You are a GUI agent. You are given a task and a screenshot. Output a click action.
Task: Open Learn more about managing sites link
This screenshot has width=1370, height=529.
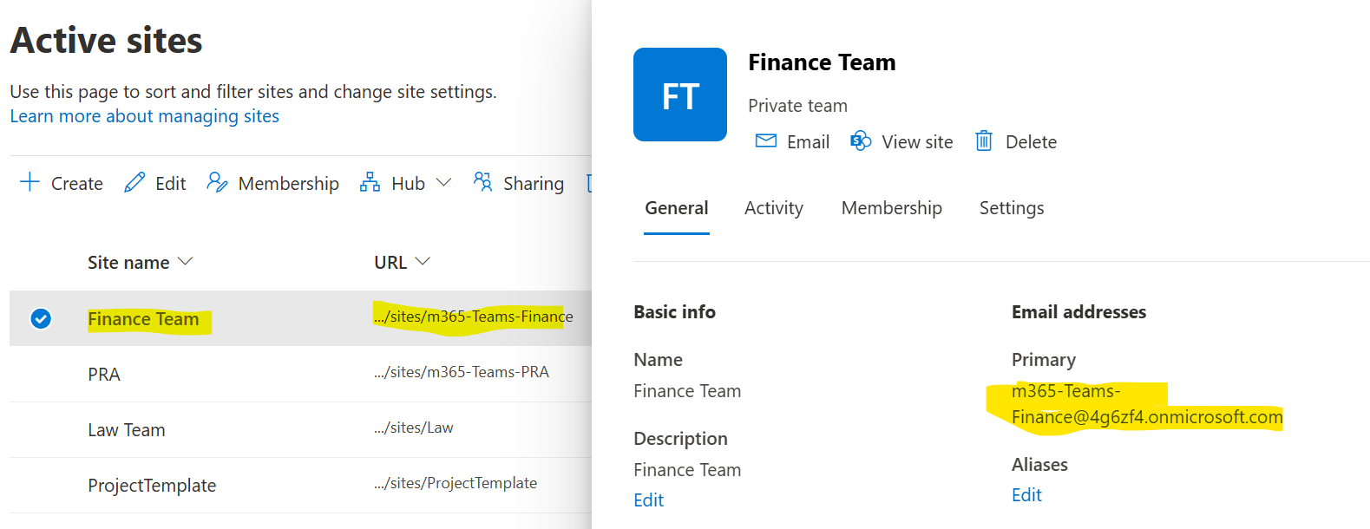pos(144,116)
